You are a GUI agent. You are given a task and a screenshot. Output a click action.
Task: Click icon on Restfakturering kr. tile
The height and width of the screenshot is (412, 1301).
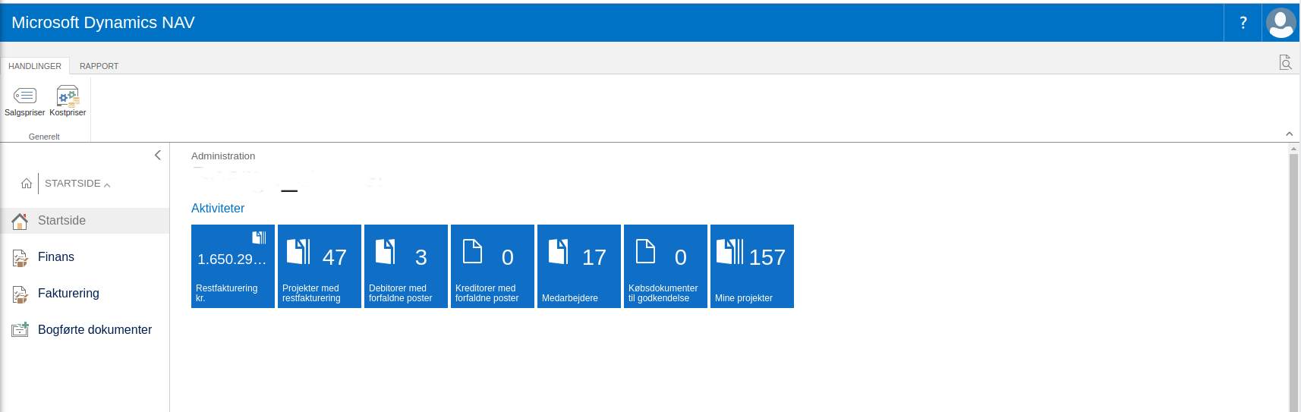coord(259,237)
